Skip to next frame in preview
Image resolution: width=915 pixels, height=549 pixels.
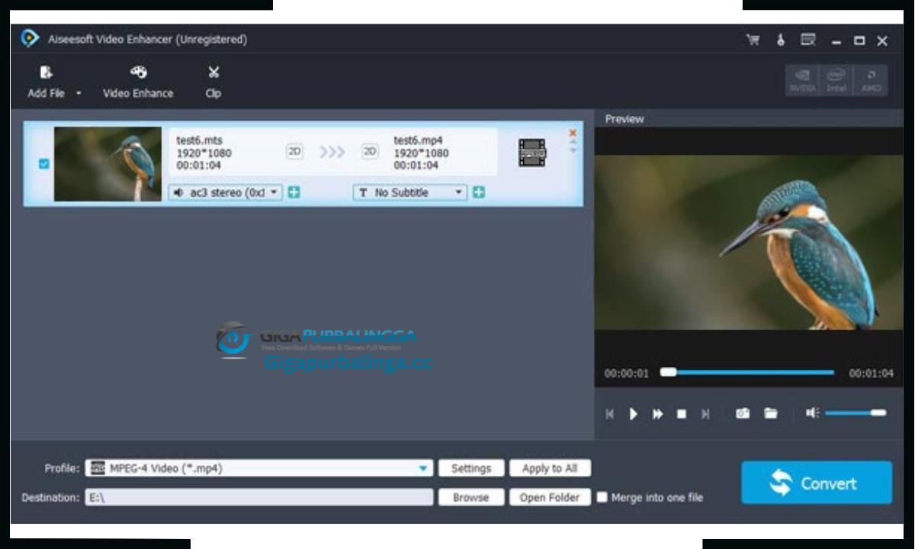705,414
